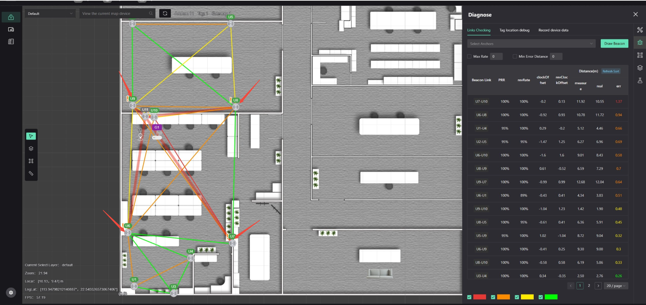Switch to Tag location debug tab
This screenshot has width=646, height=305.
coord(514,30)
